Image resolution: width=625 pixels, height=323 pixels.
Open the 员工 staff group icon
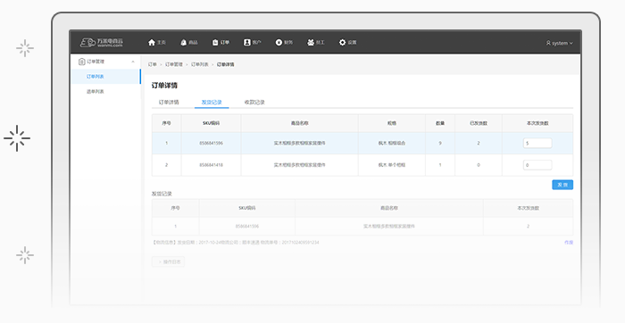click(x=311, y=42)
